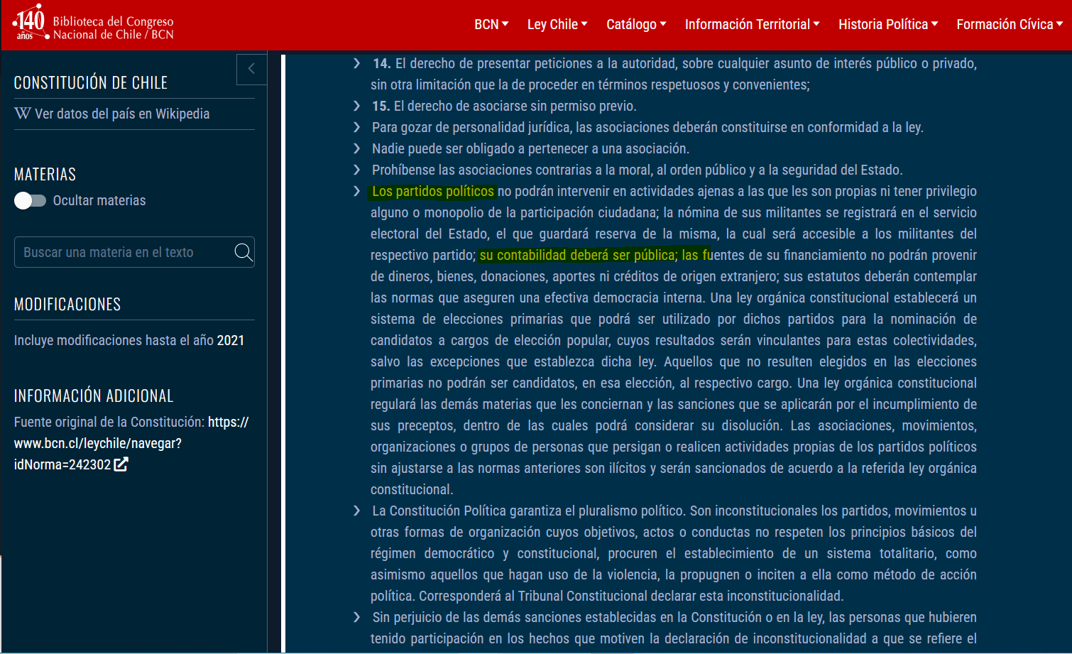Open the Ley Chile dropdown menu
This screenshot has width=1072, height=654.
(557, 24)
